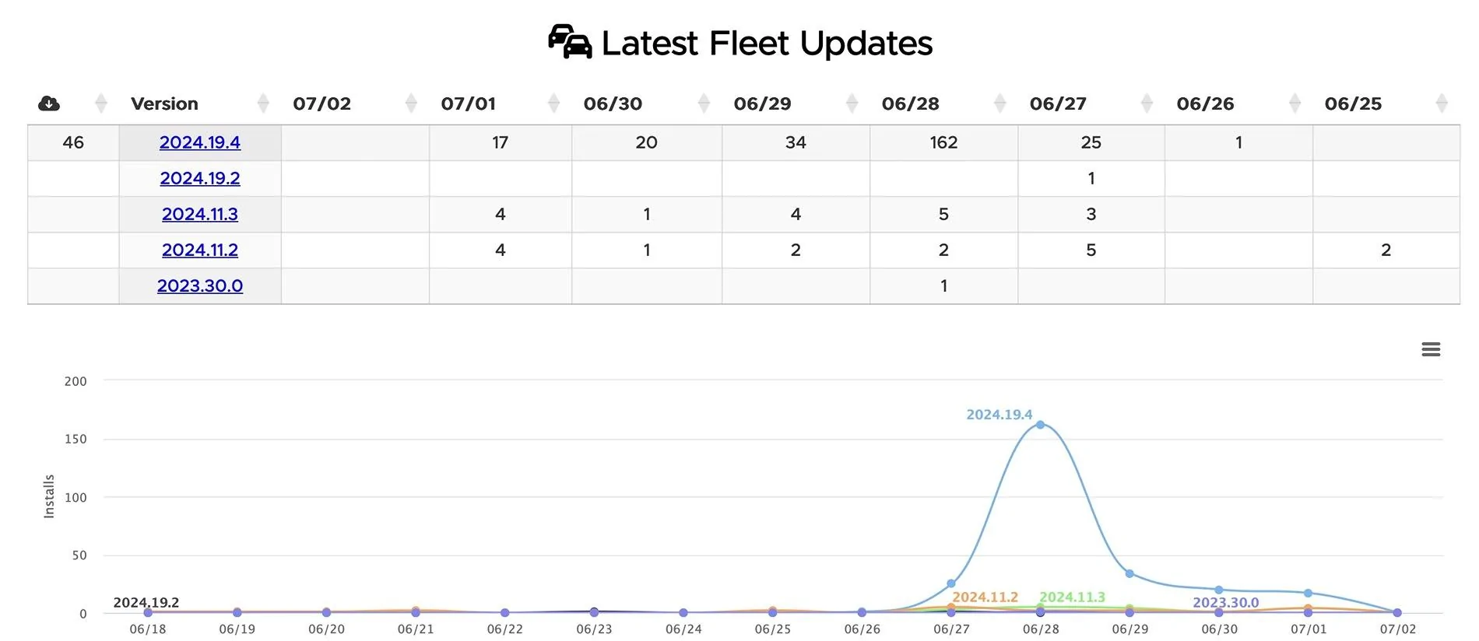Click the 06/26 column header
Viewport: 1479px width, 641px height.
[1205, 103]
